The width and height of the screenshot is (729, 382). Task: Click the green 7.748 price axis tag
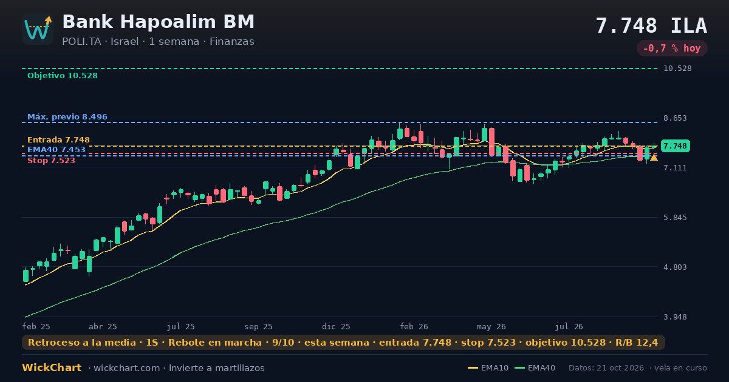(x=675, y=146)
